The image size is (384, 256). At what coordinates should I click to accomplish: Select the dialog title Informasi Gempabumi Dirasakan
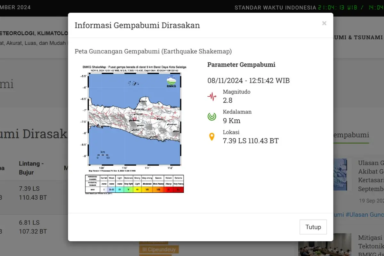coord(137,25)
